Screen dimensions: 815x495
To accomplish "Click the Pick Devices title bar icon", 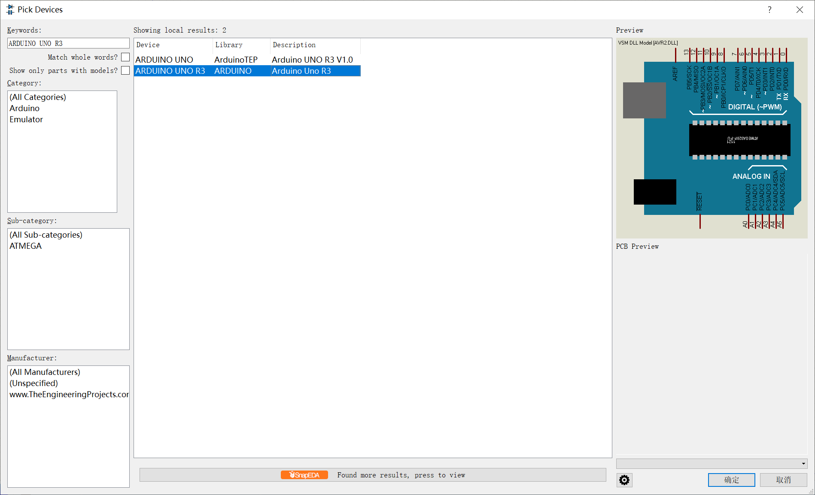I will tap(9, 9).
